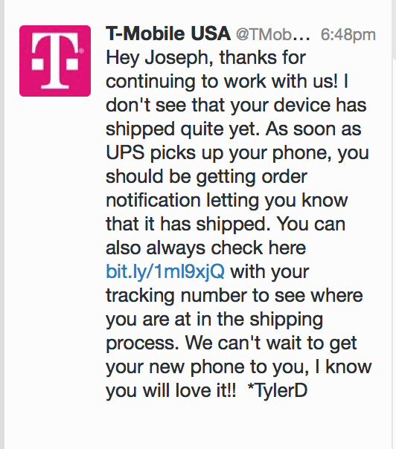Click the T-Mobile USA display name

click(168, 33)
